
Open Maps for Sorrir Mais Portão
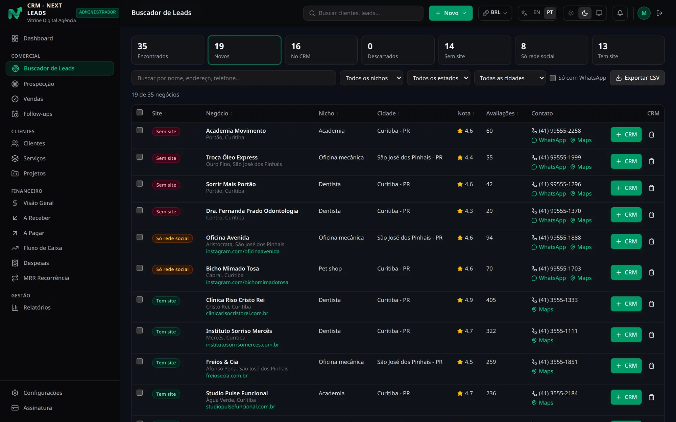581,193
